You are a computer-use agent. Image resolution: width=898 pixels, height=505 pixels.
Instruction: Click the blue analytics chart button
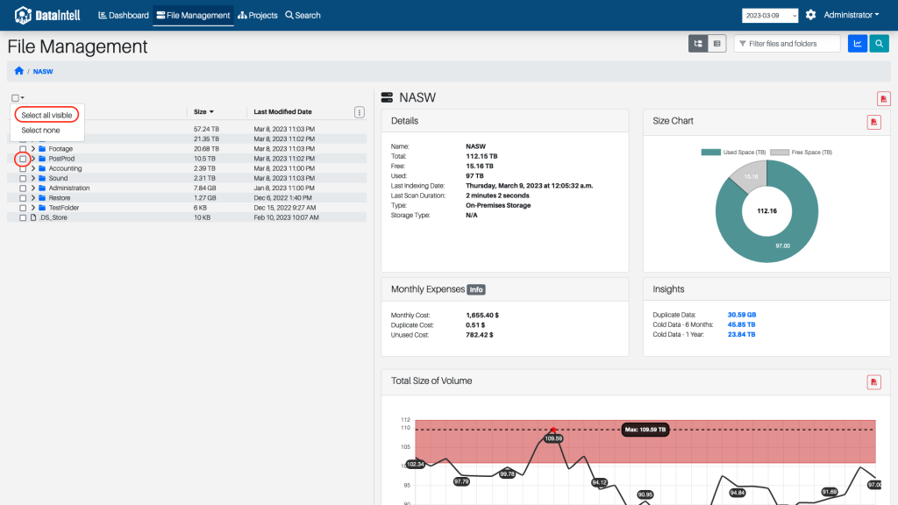[x=858, y=44]
